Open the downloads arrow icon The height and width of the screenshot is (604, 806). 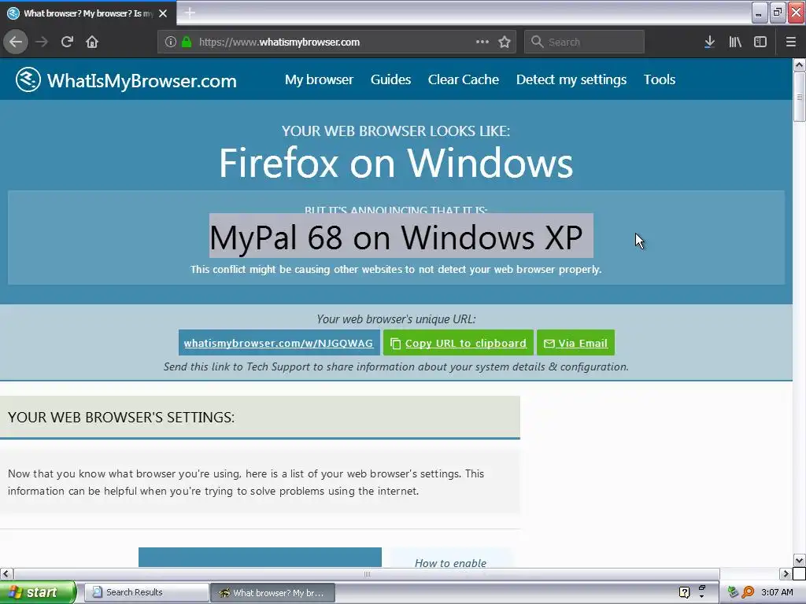pos(709,42)
